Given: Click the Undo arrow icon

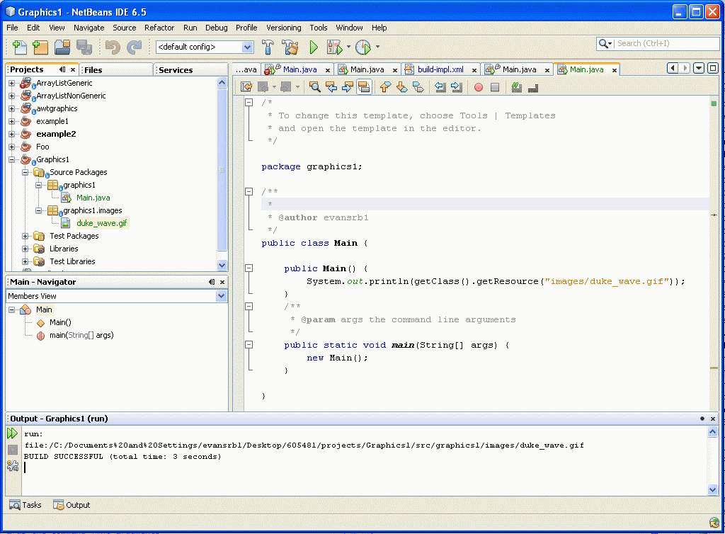Looking at the screenshot, I should (113, 47).
